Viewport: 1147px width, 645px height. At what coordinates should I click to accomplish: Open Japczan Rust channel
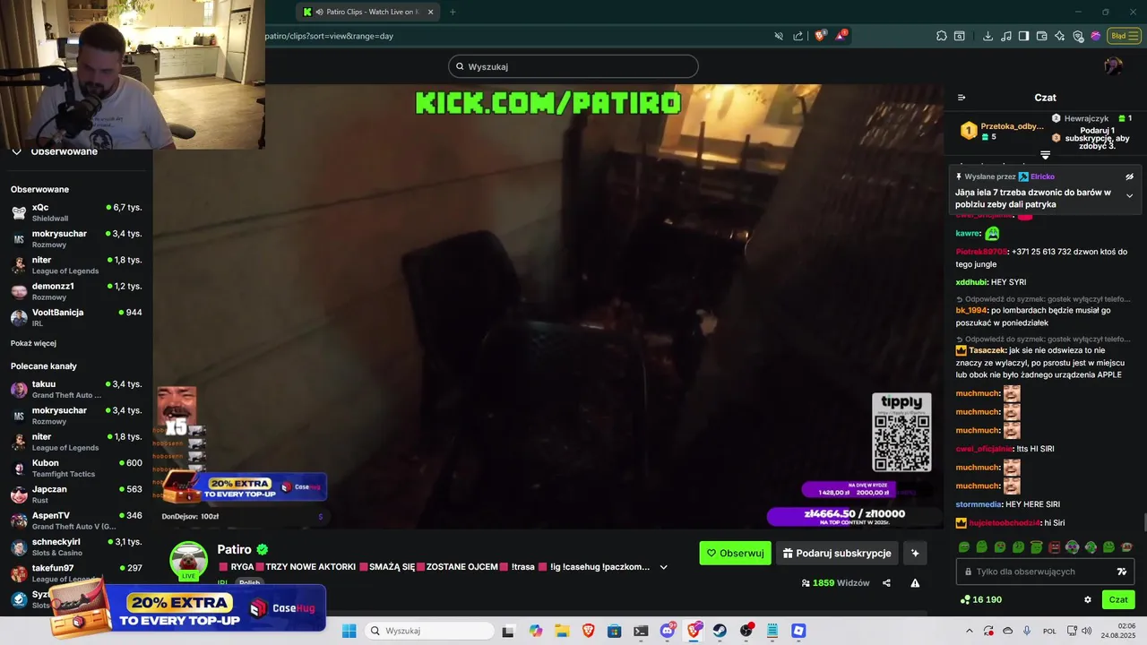76,494
